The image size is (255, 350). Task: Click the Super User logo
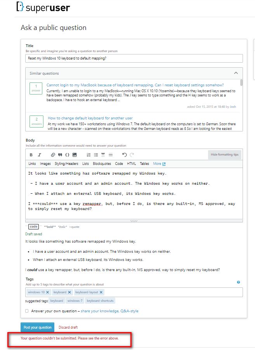[43, 7]
